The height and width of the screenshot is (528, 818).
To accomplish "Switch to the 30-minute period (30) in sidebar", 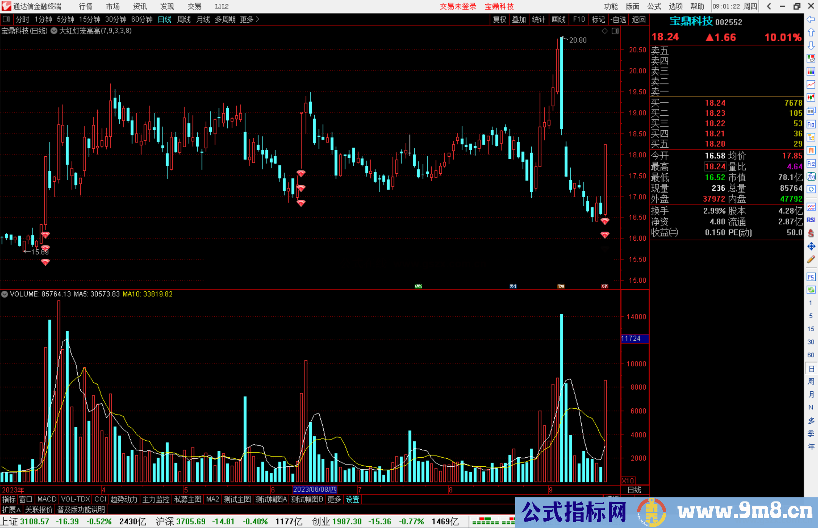I will [x=811, y=342].
